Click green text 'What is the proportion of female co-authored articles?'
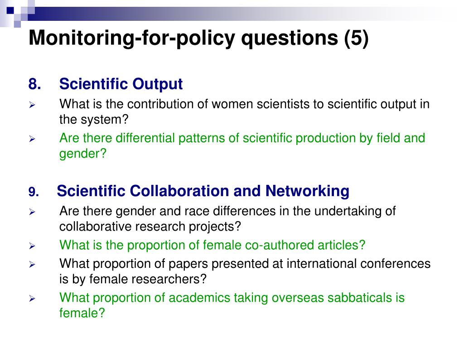This screenshot has width=464, height=348. [x=212, y=245]
